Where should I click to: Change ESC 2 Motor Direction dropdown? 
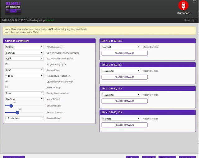click(121, 71)
